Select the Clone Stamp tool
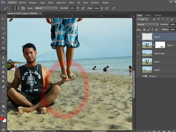 [3, 57]
